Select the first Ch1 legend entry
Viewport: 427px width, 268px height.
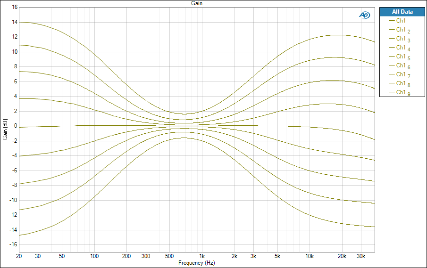pyautogui.click(x=397, y=21)
